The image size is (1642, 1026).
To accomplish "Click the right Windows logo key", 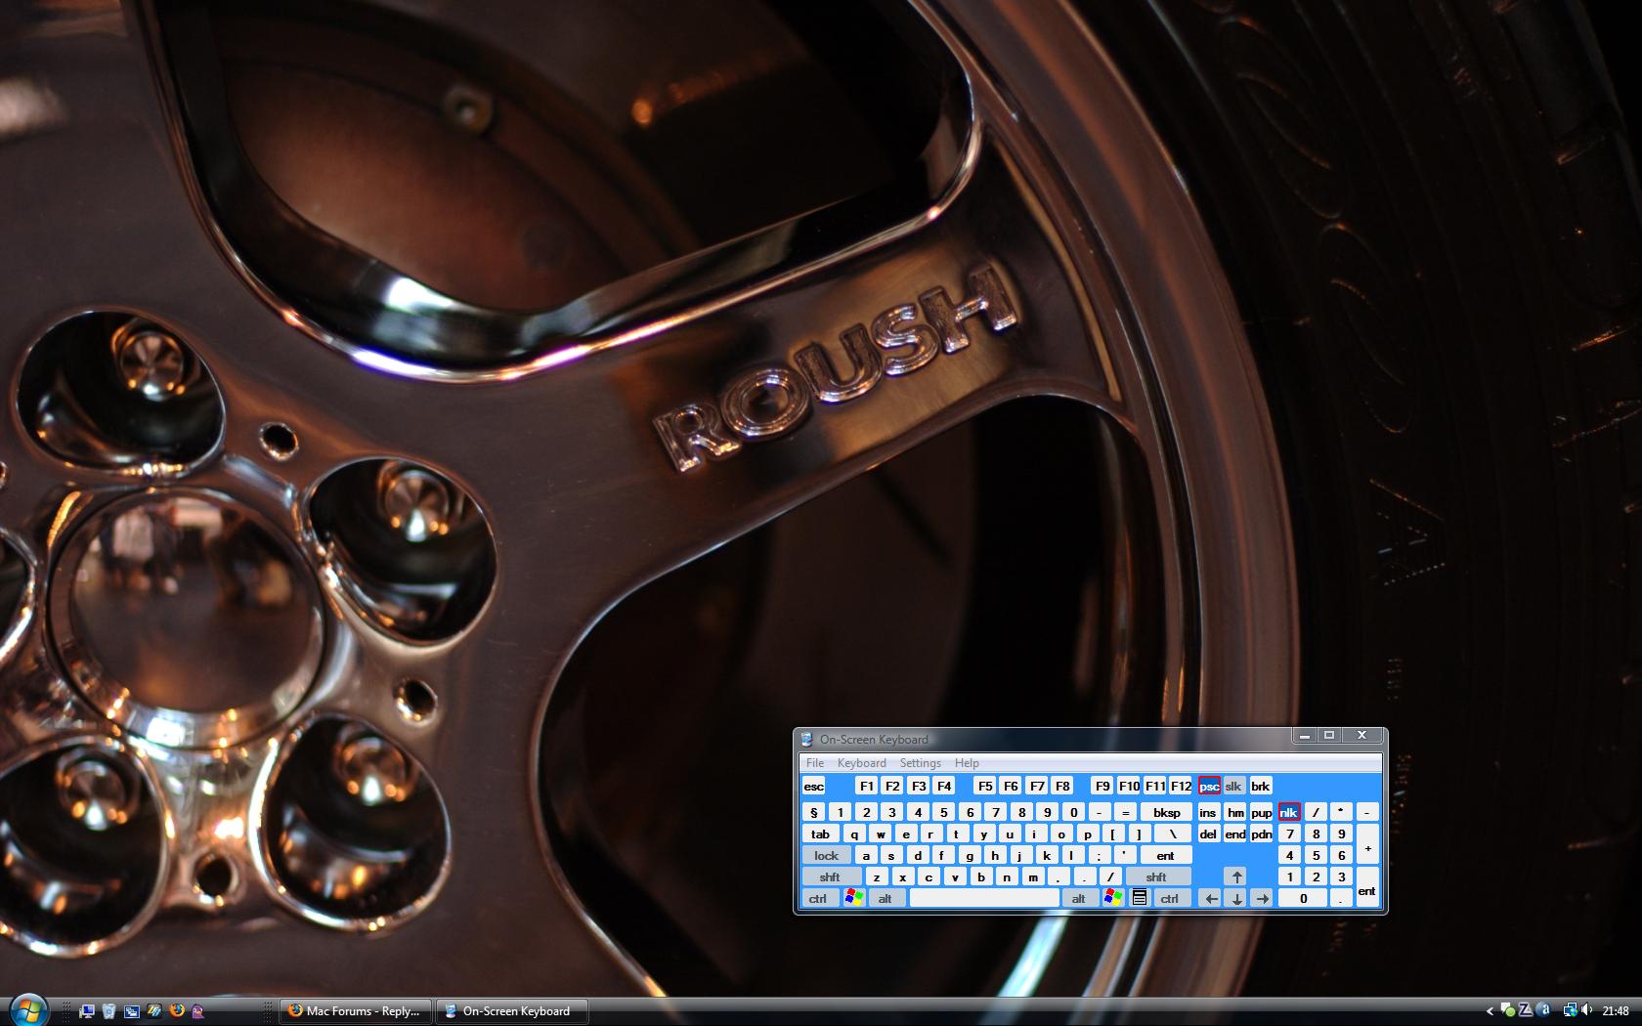I will point(1112,898).
